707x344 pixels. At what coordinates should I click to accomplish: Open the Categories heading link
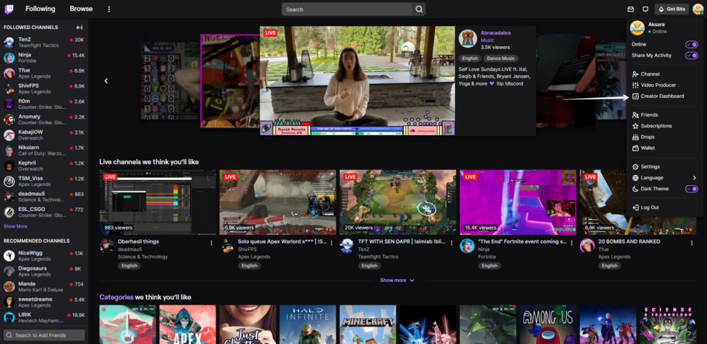(116, 297)
